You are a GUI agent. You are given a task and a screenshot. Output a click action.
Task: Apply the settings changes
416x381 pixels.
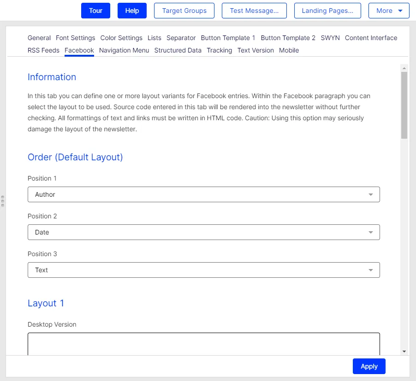pos(369,366)
